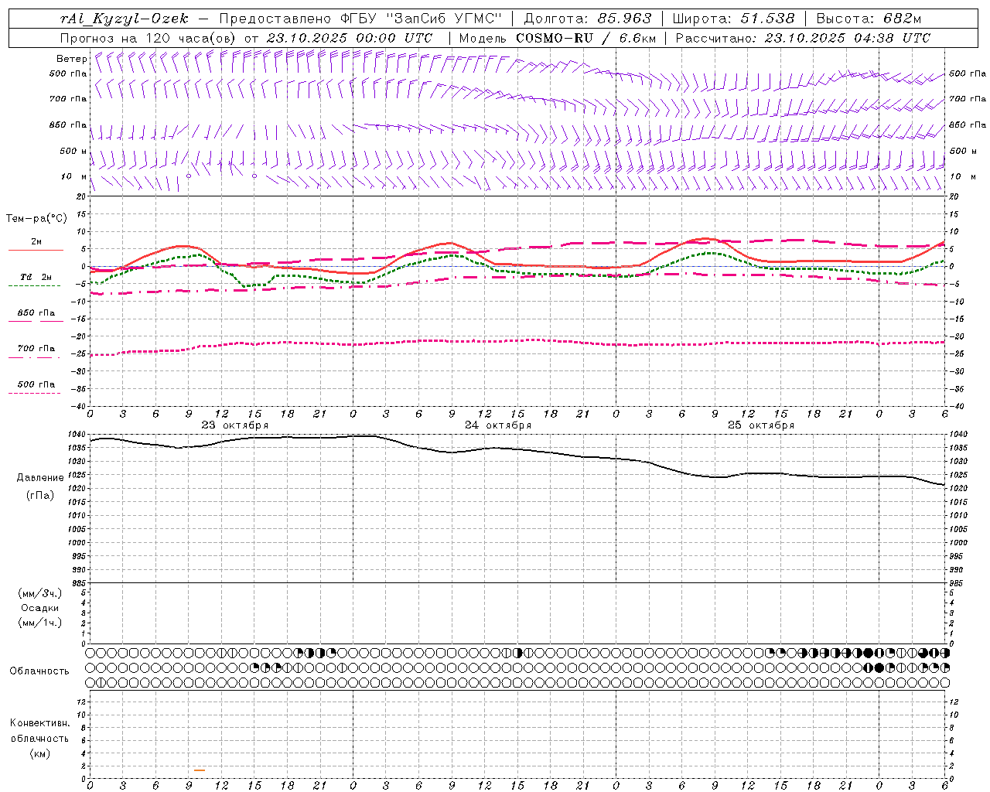Select the Тем-ра(°C) temperature label
The height and width of the screenshot is (792, 990).
coord(36,219)
